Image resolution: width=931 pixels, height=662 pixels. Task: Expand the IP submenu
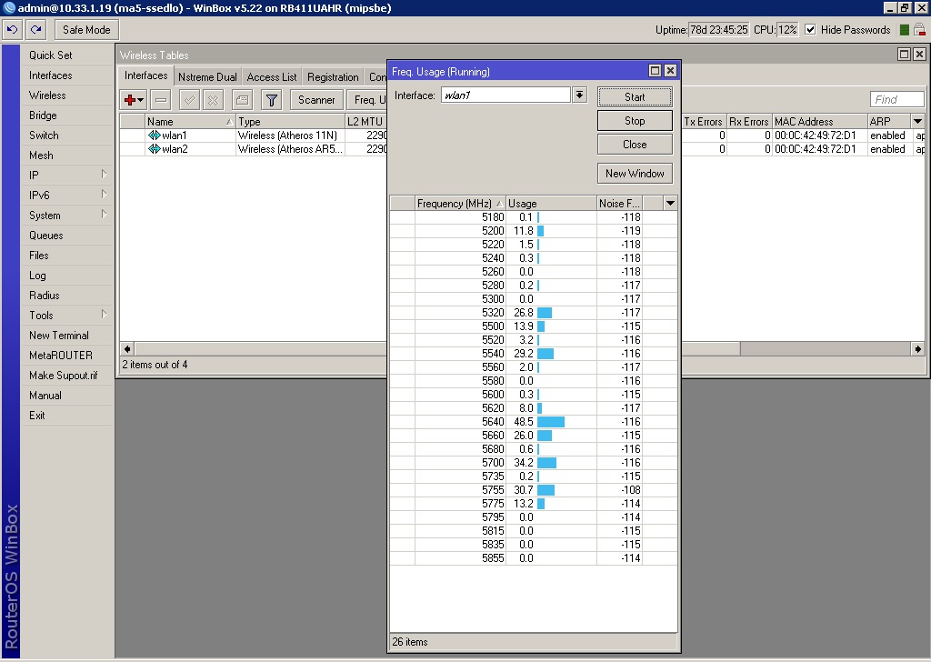[x=65, y=175]
